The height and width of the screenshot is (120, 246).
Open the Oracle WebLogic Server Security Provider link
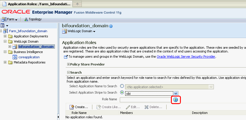(x=186, y=57)
